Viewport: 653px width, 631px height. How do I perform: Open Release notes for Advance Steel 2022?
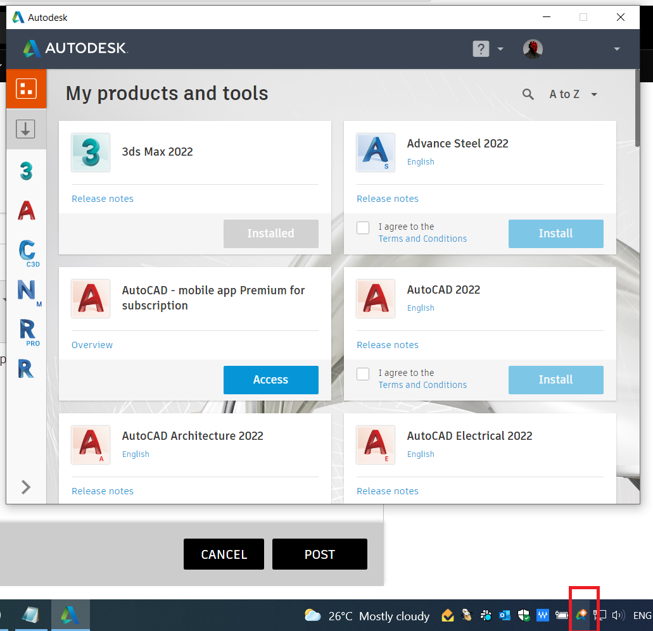388,198
